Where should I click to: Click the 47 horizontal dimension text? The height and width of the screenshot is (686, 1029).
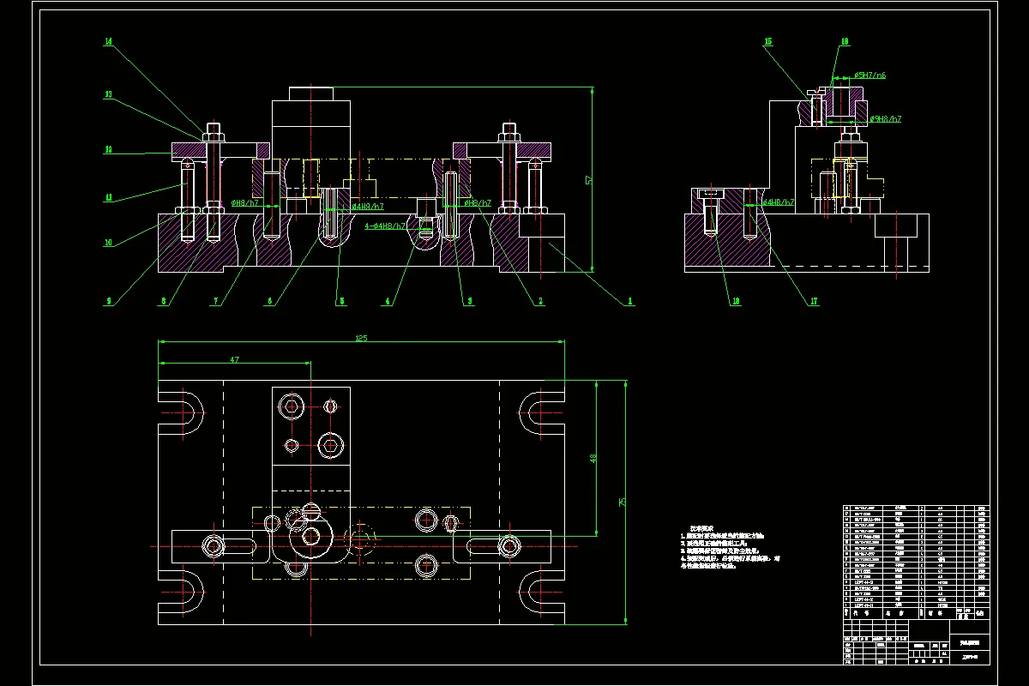234,360
